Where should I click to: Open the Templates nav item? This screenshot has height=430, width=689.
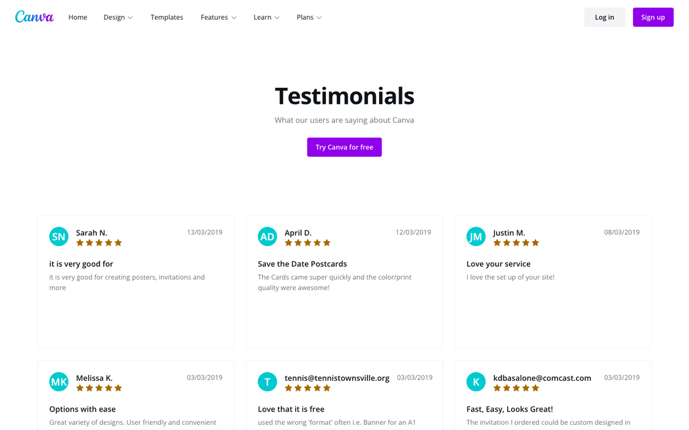167,17
